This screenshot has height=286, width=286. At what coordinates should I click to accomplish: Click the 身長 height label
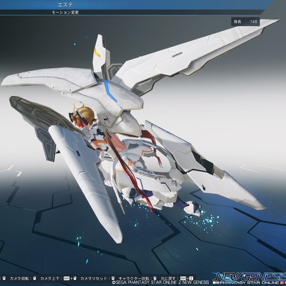(238, 22)
